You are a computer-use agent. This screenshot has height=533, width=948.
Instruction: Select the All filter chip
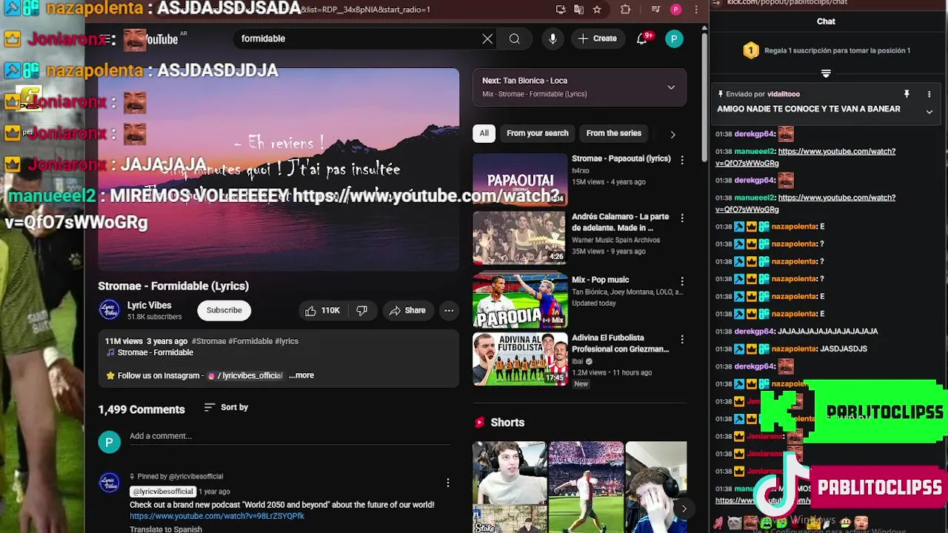(484, 133)
